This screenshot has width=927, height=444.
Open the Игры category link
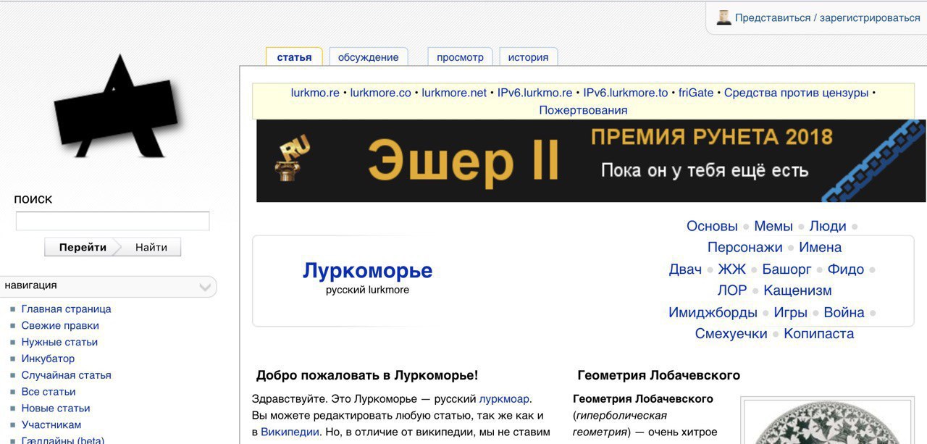[x=790, y=312]
